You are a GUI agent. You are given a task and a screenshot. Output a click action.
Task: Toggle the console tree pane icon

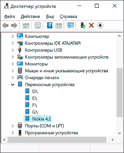coord(26,25)
